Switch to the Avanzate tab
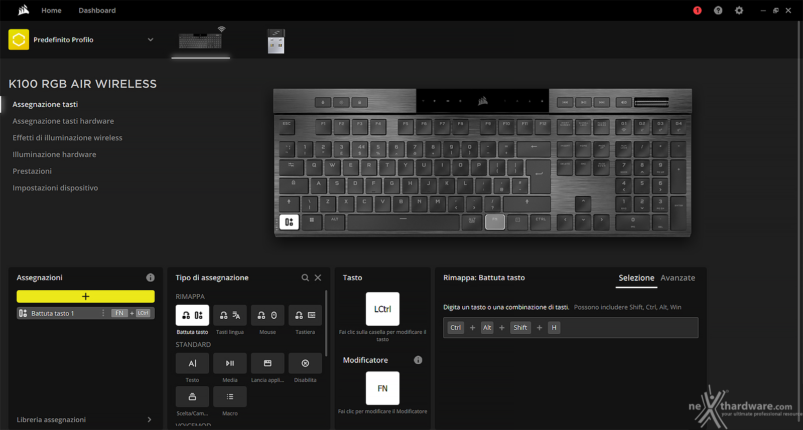 (678, 278)
